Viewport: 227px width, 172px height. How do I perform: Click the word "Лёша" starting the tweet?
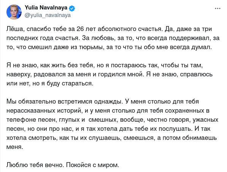point(15,29)
